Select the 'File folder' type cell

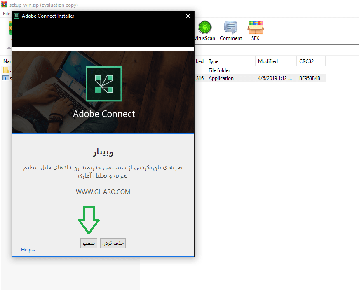click(x=219, y=70)
